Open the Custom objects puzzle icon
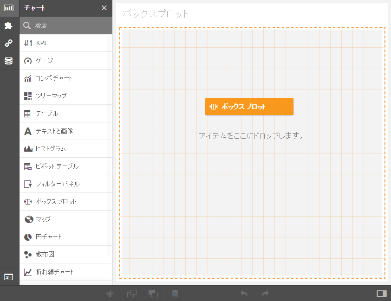Image resolution: width=391 pixels, height=301 pixels. pos(8,26)
